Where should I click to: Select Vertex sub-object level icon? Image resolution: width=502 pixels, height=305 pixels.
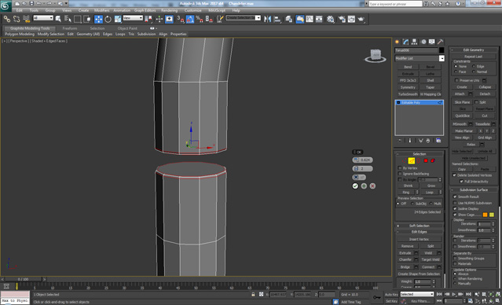tap(405, 160)
